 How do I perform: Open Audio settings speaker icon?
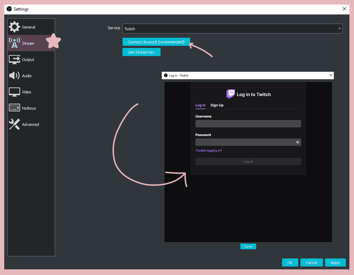pos(14,75)
